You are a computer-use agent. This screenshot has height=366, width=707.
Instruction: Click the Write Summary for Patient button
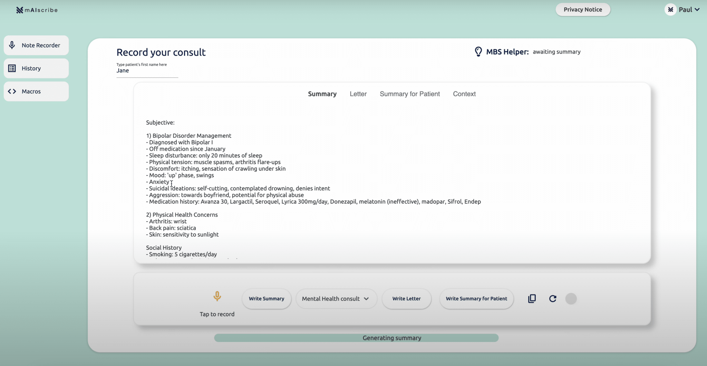[476, 298]
